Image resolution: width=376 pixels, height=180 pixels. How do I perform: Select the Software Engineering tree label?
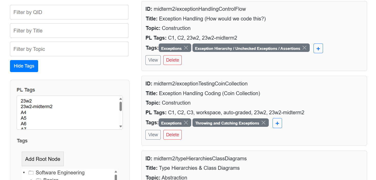[60, 173]
